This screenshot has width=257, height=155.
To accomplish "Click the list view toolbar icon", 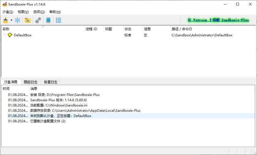I will (x=58, y=20).
